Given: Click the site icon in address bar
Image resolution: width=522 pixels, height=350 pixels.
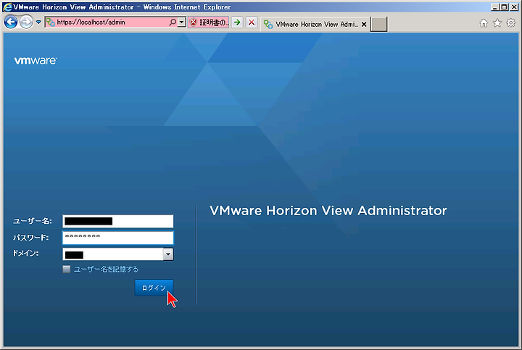Looking at the screenshot, I should click(50, 22).
